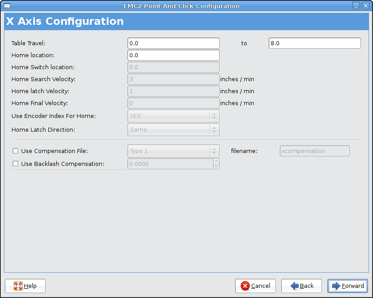Click 'inches / min' beside Home Search Velocity
This screenshot has height=298, width=373.
pyautogui.click(x=237, y=79)
